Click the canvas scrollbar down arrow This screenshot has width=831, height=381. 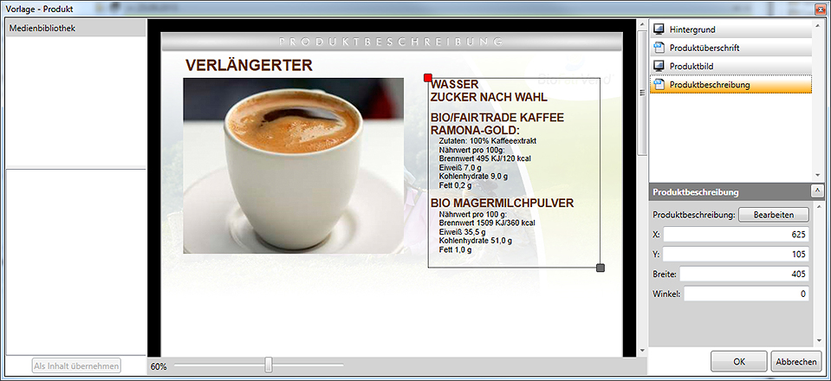click(642, 352)
